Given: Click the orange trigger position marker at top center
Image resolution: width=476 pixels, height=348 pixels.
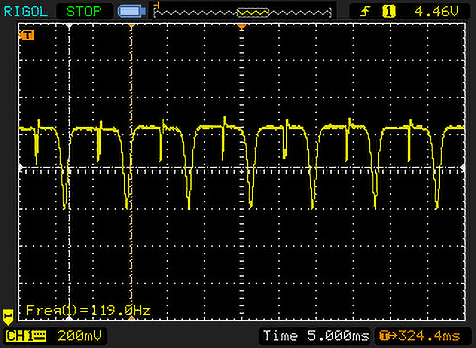Looking at the screenshot, I should pos(242,26).
